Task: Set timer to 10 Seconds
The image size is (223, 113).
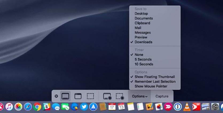Action: pos(144,64)
